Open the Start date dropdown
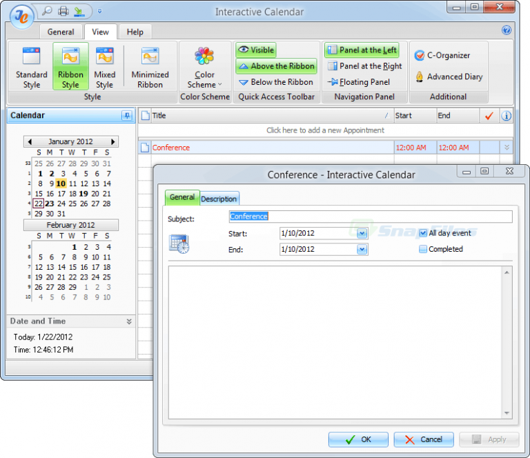This screenshot has height=458, width=530. coord(362,233)
